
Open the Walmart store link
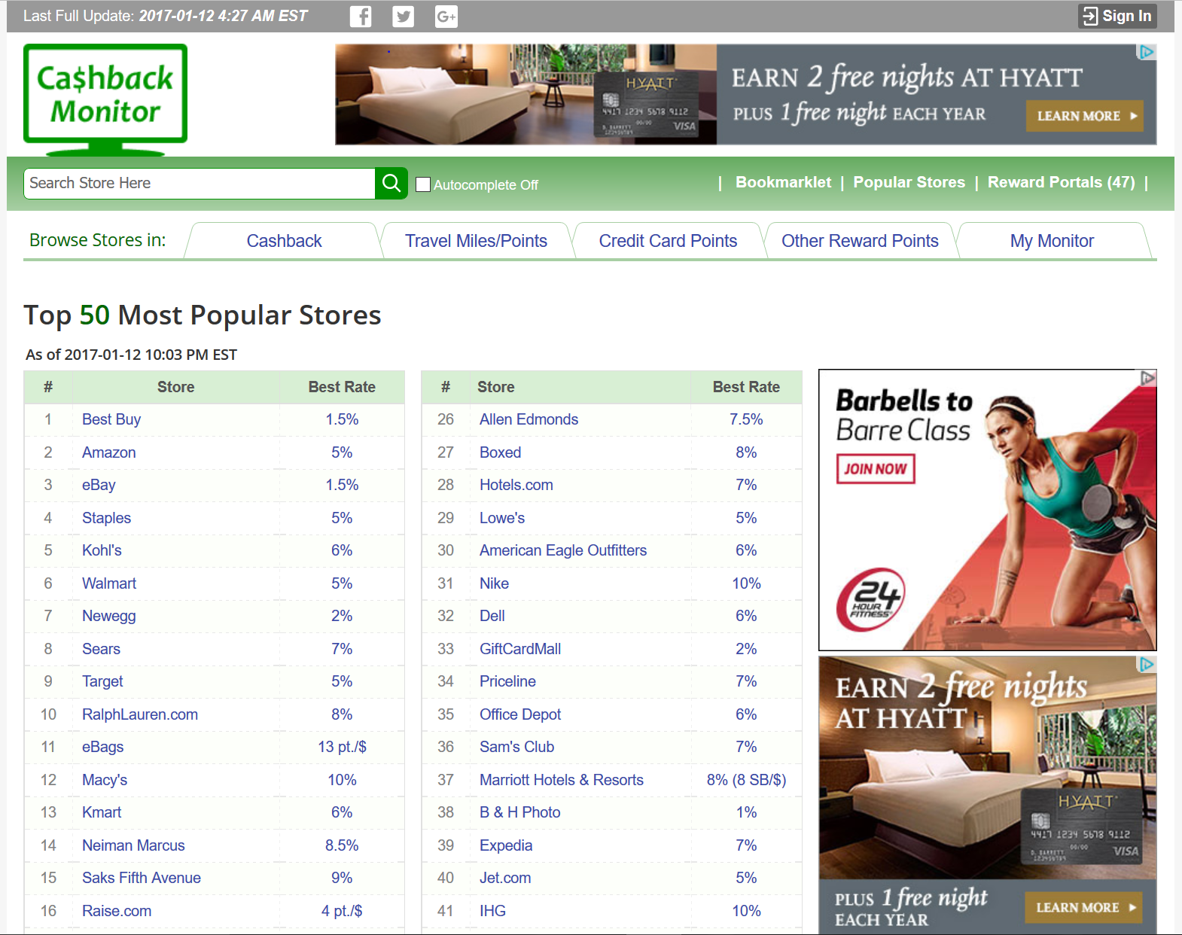pyautogui.click(x=109, y=583)
